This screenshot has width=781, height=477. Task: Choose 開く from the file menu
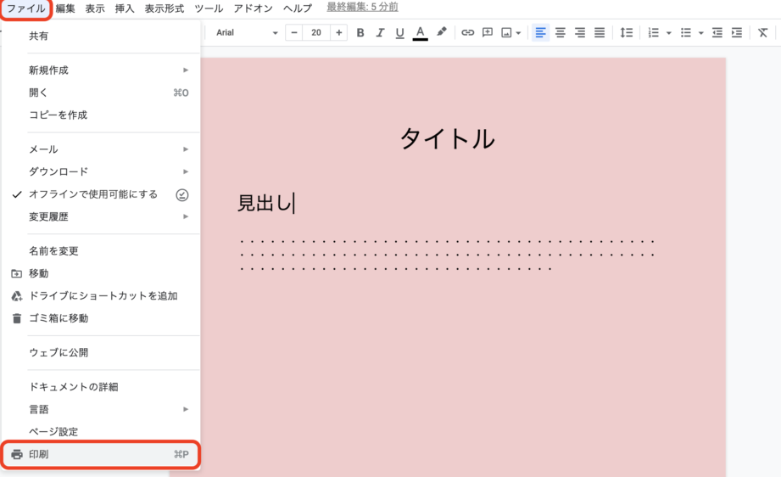pos(101,93)
